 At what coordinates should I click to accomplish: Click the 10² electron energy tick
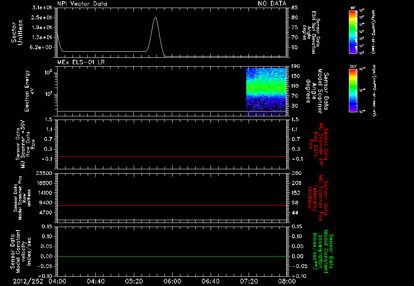coord(48,72)
